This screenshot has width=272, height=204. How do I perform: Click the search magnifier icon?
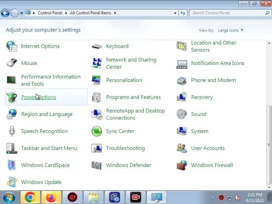pos(267,13)
